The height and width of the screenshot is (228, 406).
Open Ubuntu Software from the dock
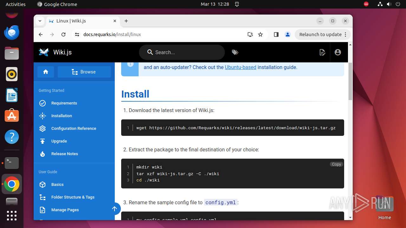12,116
